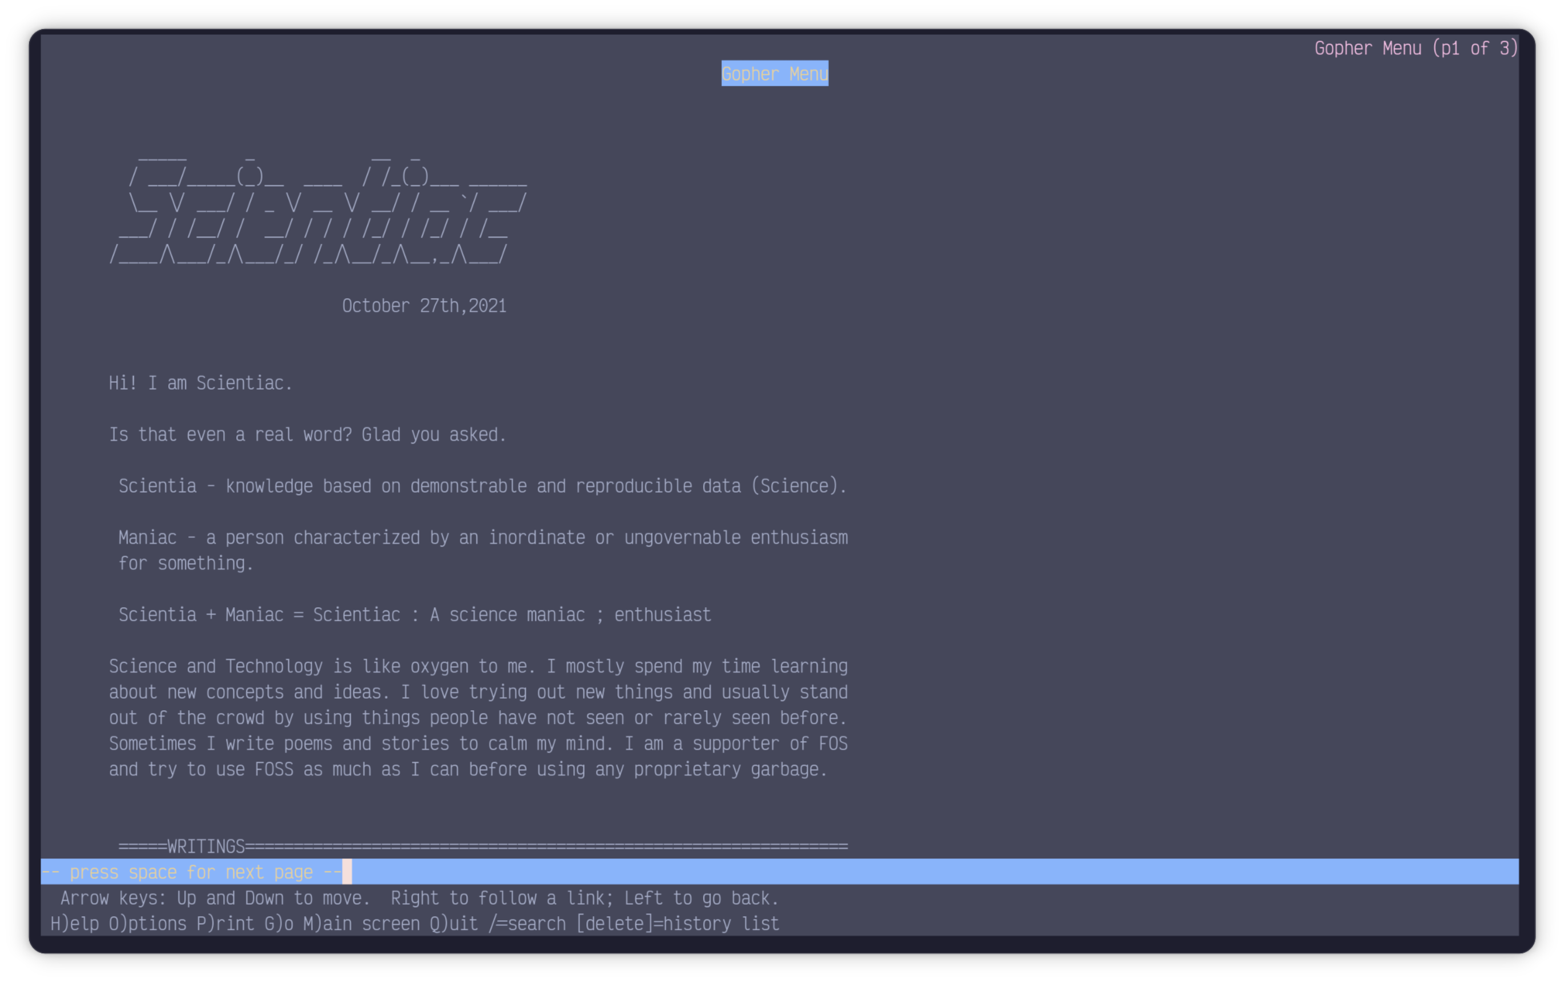Click the 'Scientia + Maniac = Scientiac' line

point(414,615)
